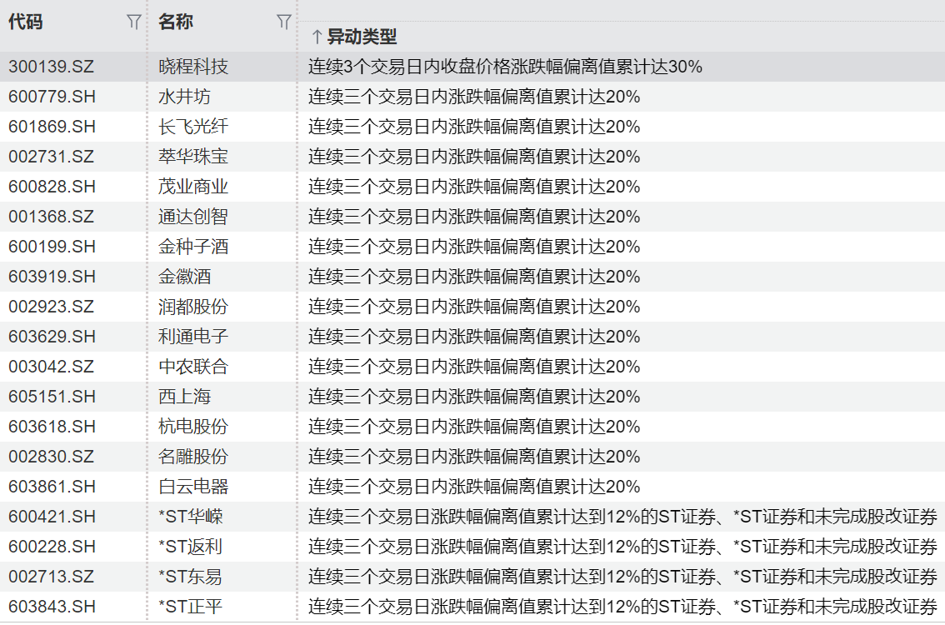The width and height of the screenshot is (945, 625).
Task: Click stock name 金种子酒
Action: tap(193, 247)
